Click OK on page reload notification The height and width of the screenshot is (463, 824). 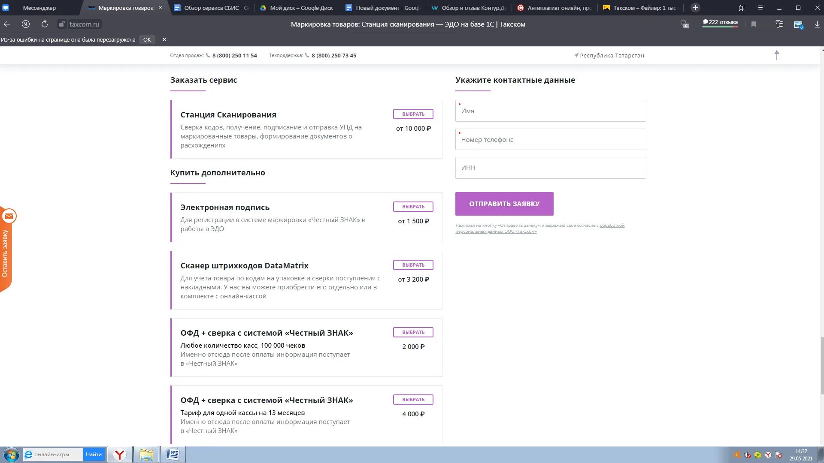coord(147,39)
